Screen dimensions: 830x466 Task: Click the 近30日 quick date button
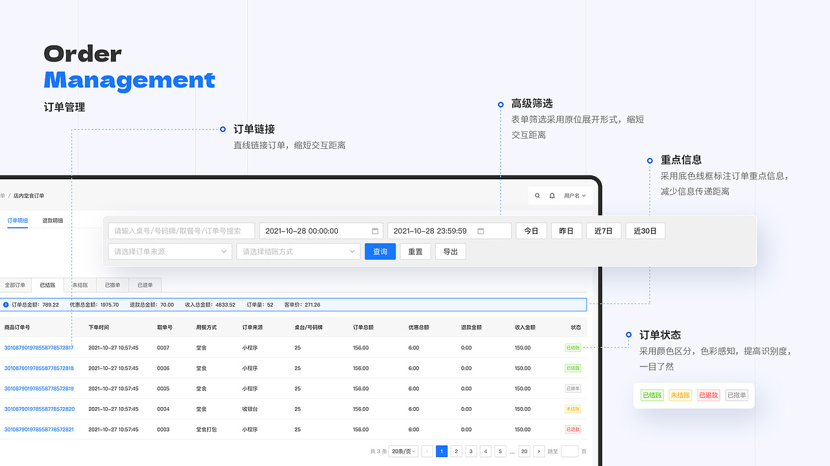pos(645,231)
